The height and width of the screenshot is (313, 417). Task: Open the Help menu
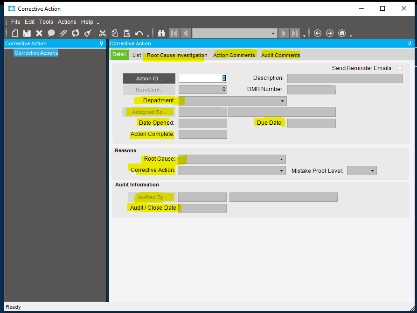(87, 22)
